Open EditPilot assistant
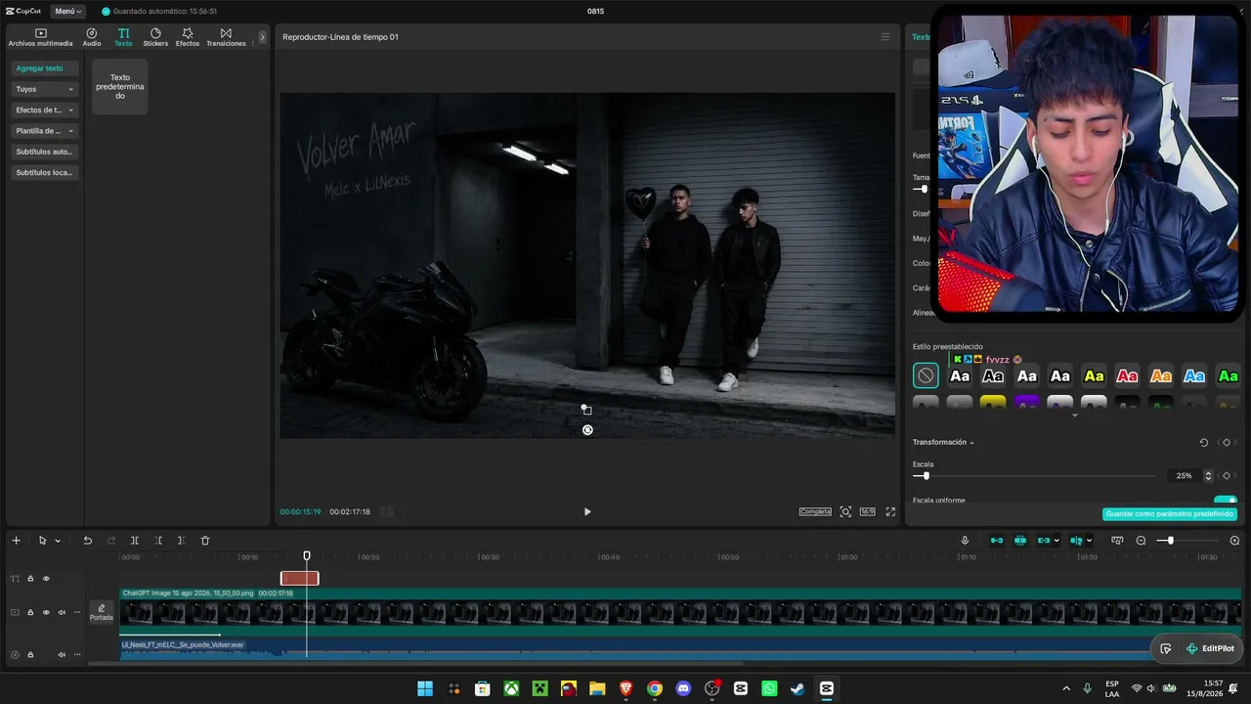Viewport: 1251px width, 704px height. (1210, 648)
